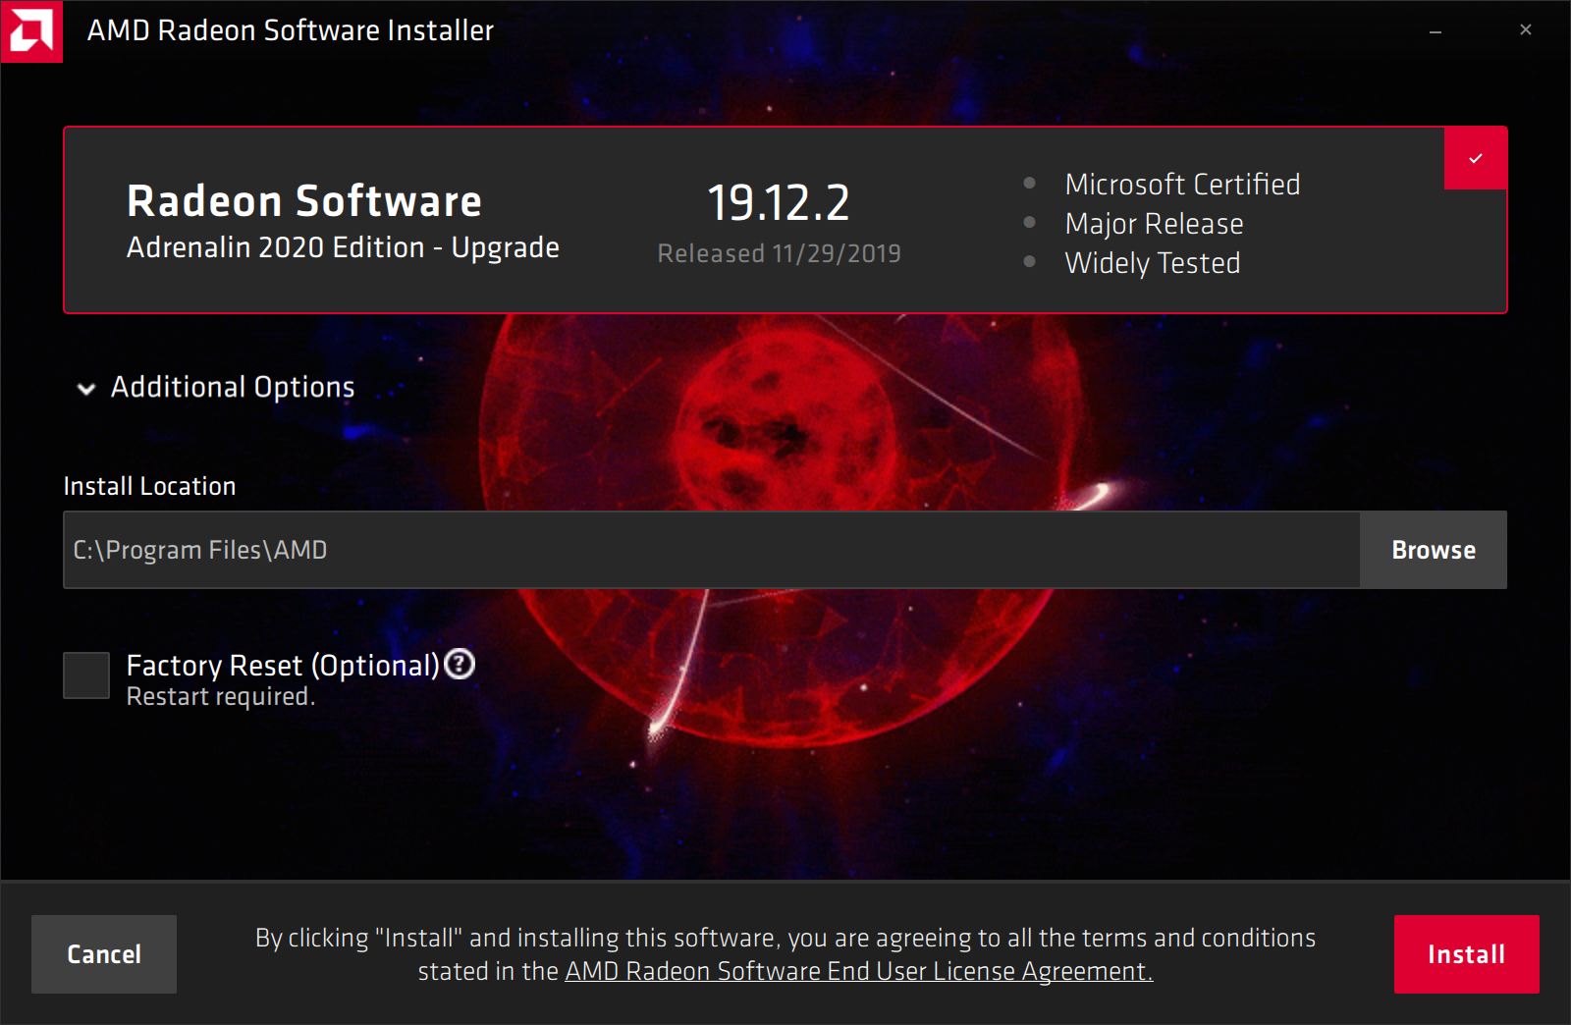The height and width of the screenshot is (1025, 1571).
Task: Click the AMD logo icon
Action: [x=31, y=31]
